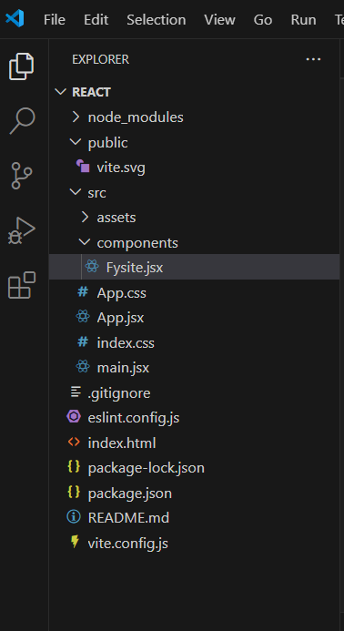The image size is (344, 631).
Task: Select the src folder name
Action: coord(97,193)
